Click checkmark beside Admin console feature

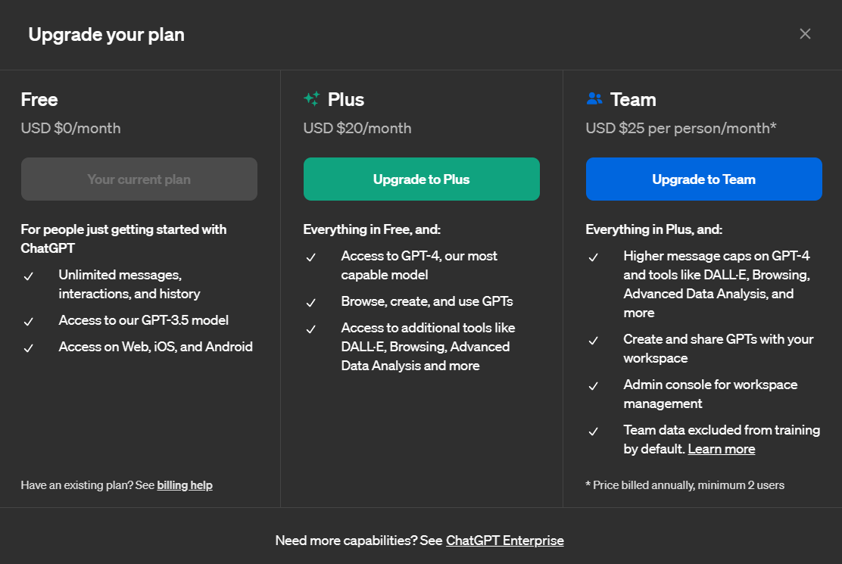594,386
